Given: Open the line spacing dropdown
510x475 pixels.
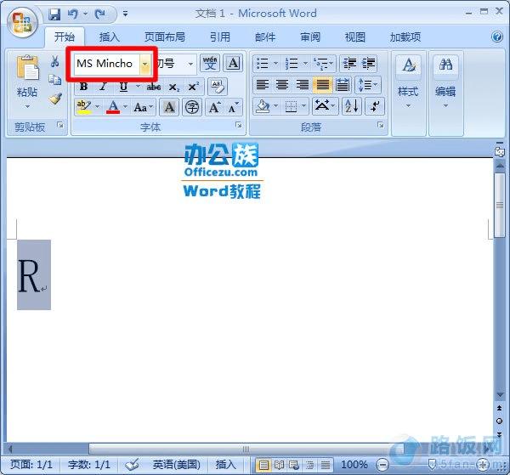Looking at the screenshot, I should point(368,85).
